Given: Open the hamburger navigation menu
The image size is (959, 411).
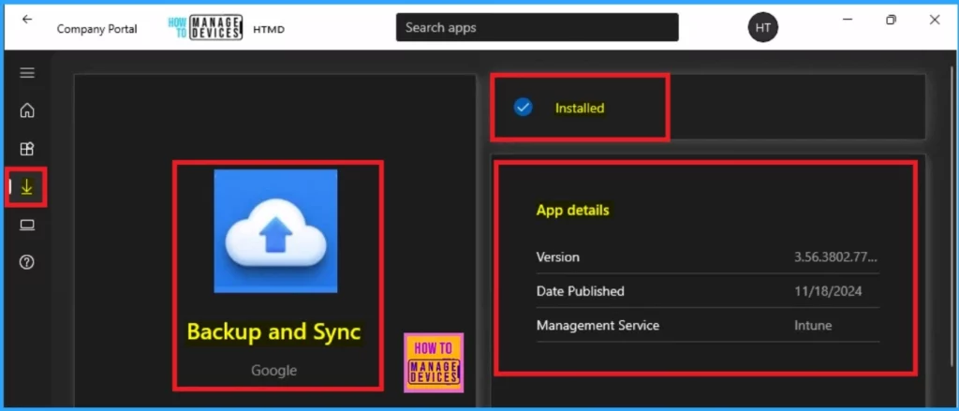Looking at the screenshot, I should click(x=27, y=73).
